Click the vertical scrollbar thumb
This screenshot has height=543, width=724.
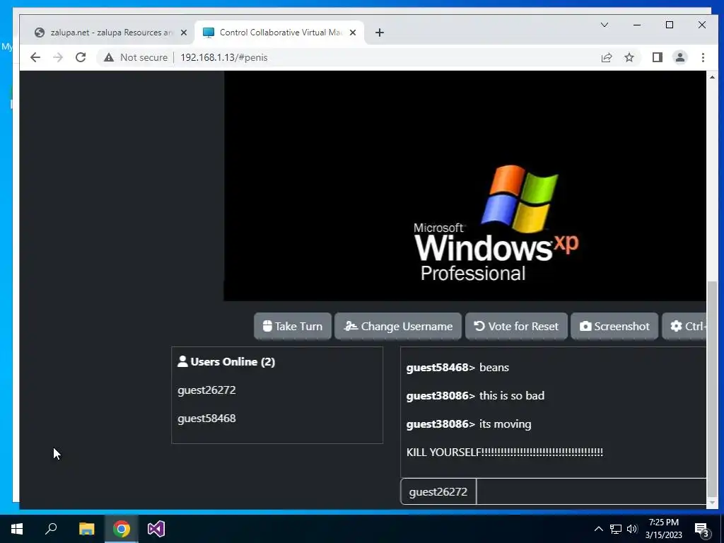[712, 388]
